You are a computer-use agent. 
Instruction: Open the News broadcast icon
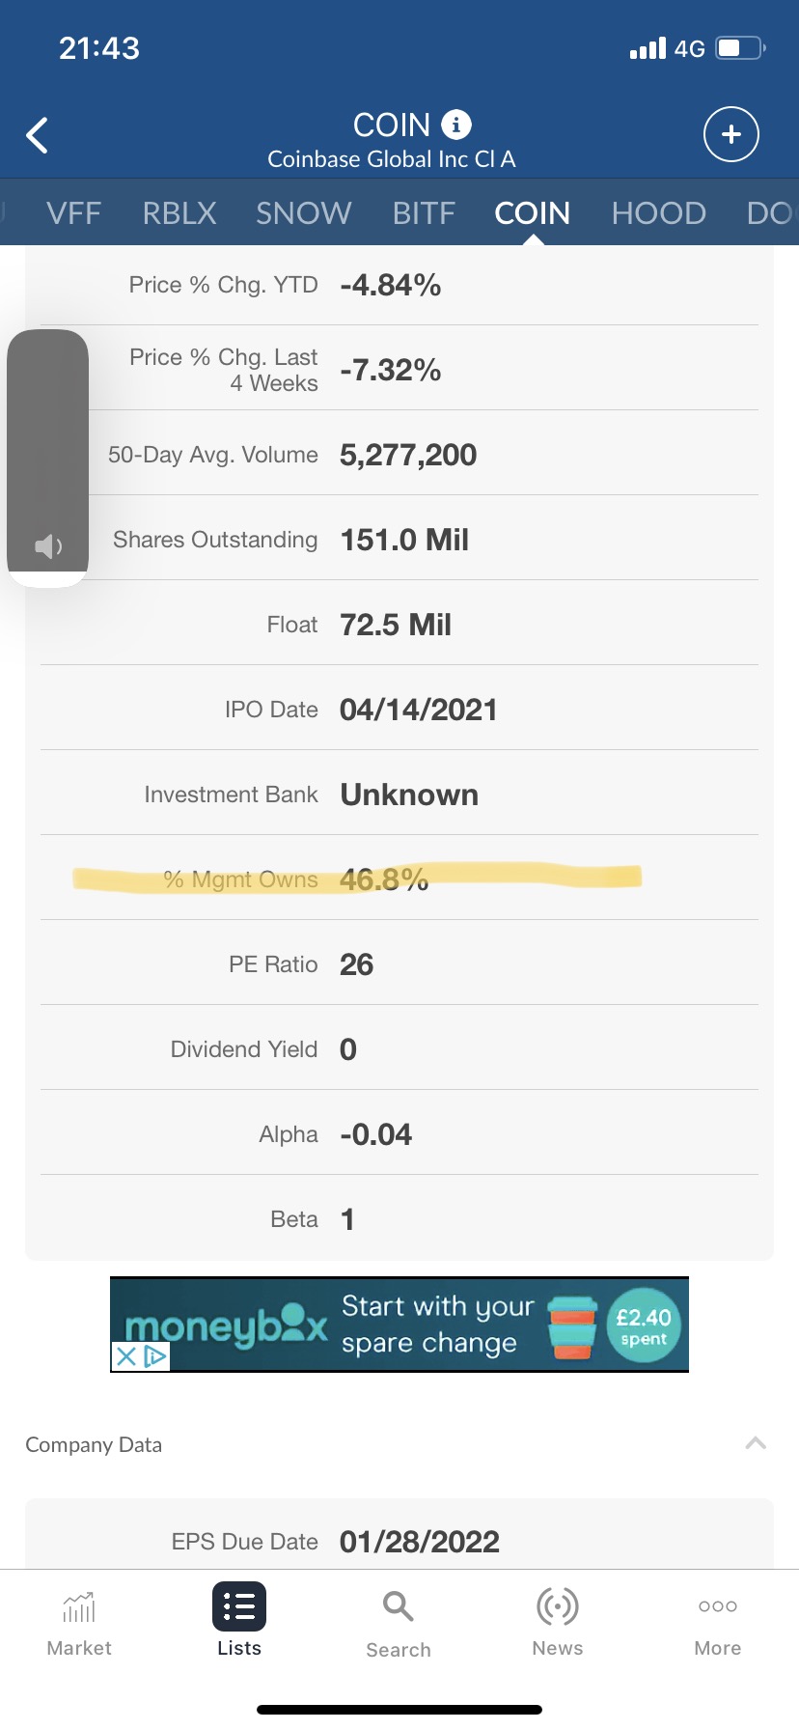(x=557, y=1607)
